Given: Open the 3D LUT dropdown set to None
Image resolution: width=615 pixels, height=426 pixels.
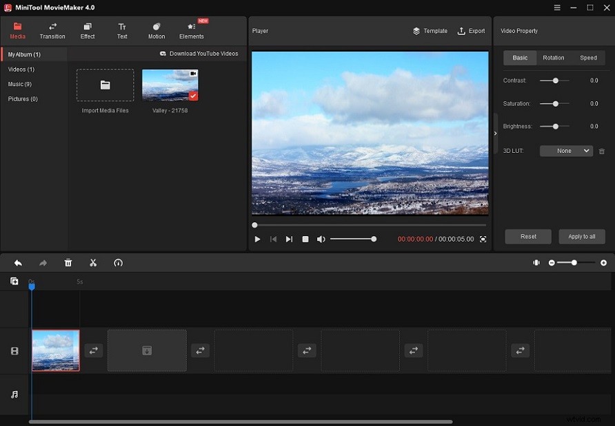Looking at the screenshot, I should (x=565, y=151).
